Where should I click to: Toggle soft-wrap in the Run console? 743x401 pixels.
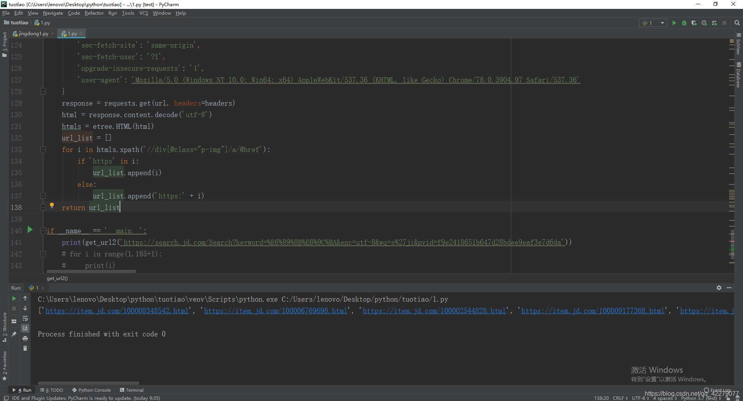(x=25, y=319)
